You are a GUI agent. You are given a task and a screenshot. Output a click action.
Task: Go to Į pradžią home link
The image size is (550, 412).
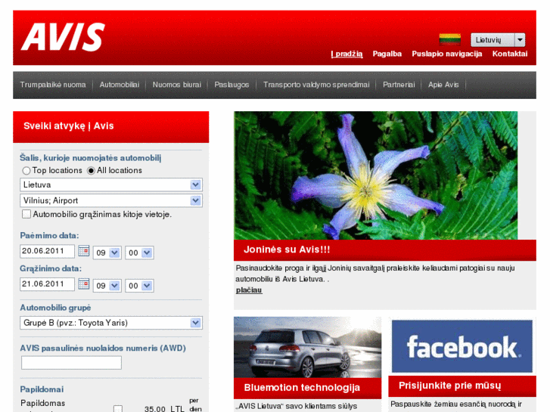346,54
